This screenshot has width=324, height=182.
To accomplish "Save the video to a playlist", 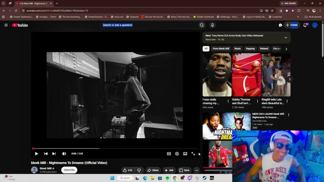I will pyautogui.click(x=184, y=170).
